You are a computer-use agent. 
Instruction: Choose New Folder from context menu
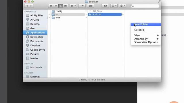point(146,24)
